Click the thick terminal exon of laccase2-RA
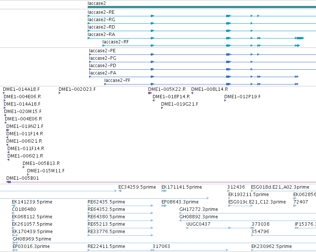The image size is (316, 252). pos(300,38)
